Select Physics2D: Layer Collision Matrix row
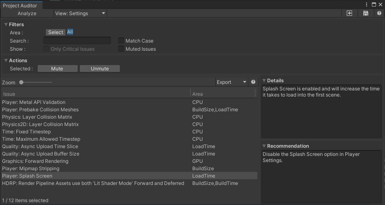 (x=129, y=124)
